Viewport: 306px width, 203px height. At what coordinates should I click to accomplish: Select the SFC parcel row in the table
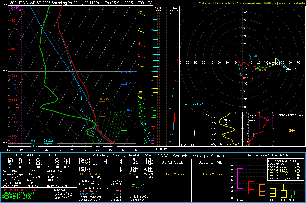tap(39, 159)
